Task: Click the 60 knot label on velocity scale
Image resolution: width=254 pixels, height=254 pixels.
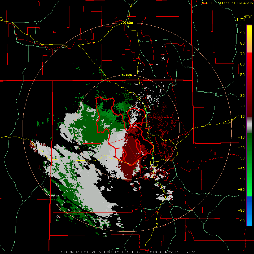Action: 242,64
